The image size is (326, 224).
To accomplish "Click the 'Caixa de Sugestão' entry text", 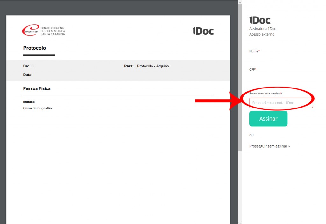I will 37,108.
